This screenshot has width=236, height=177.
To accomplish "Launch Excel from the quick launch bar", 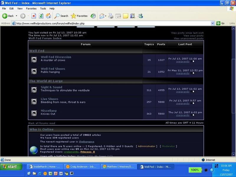I will (x=50, y=173).
